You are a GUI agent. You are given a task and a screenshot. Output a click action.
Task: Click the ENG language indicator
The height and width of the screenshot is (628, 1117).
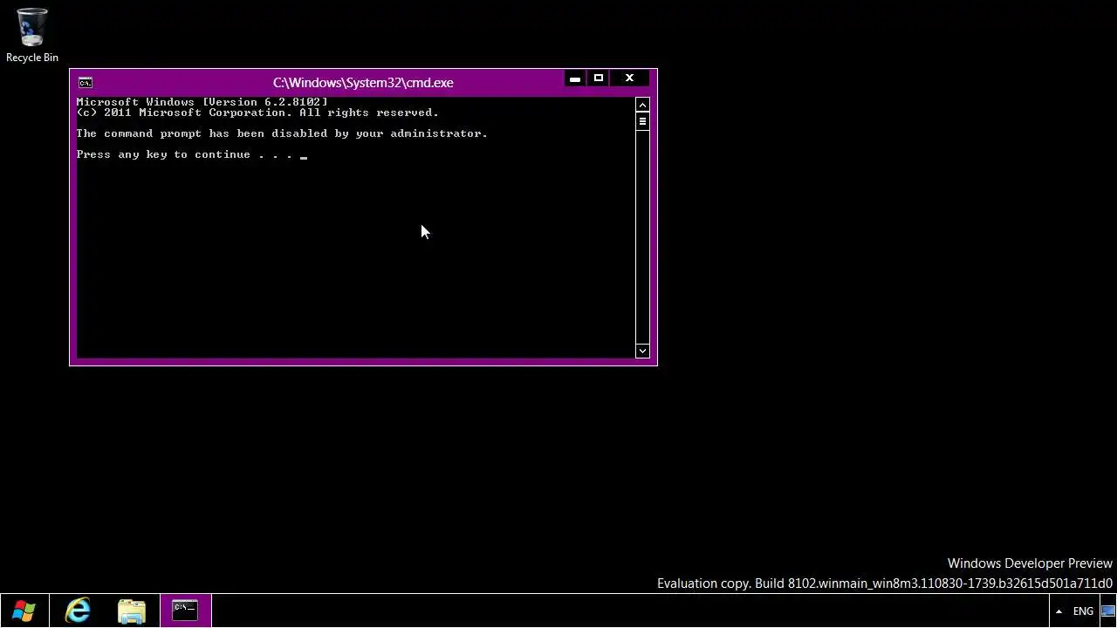(1083, 611)
